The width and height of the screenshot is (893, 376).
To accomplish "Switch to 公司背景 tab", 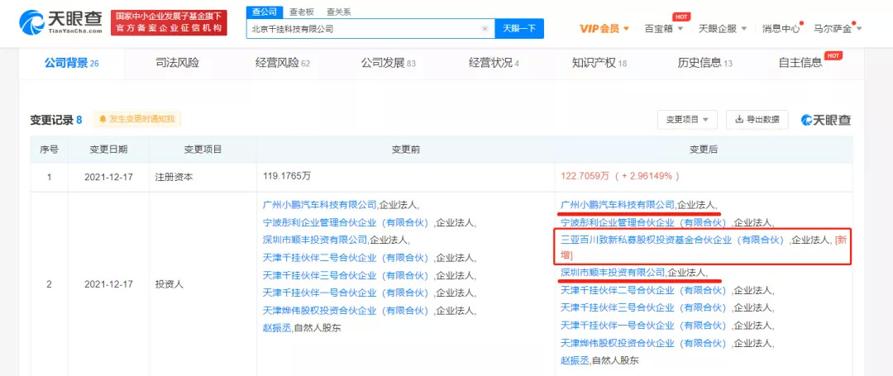I will [x=72, y=63].
